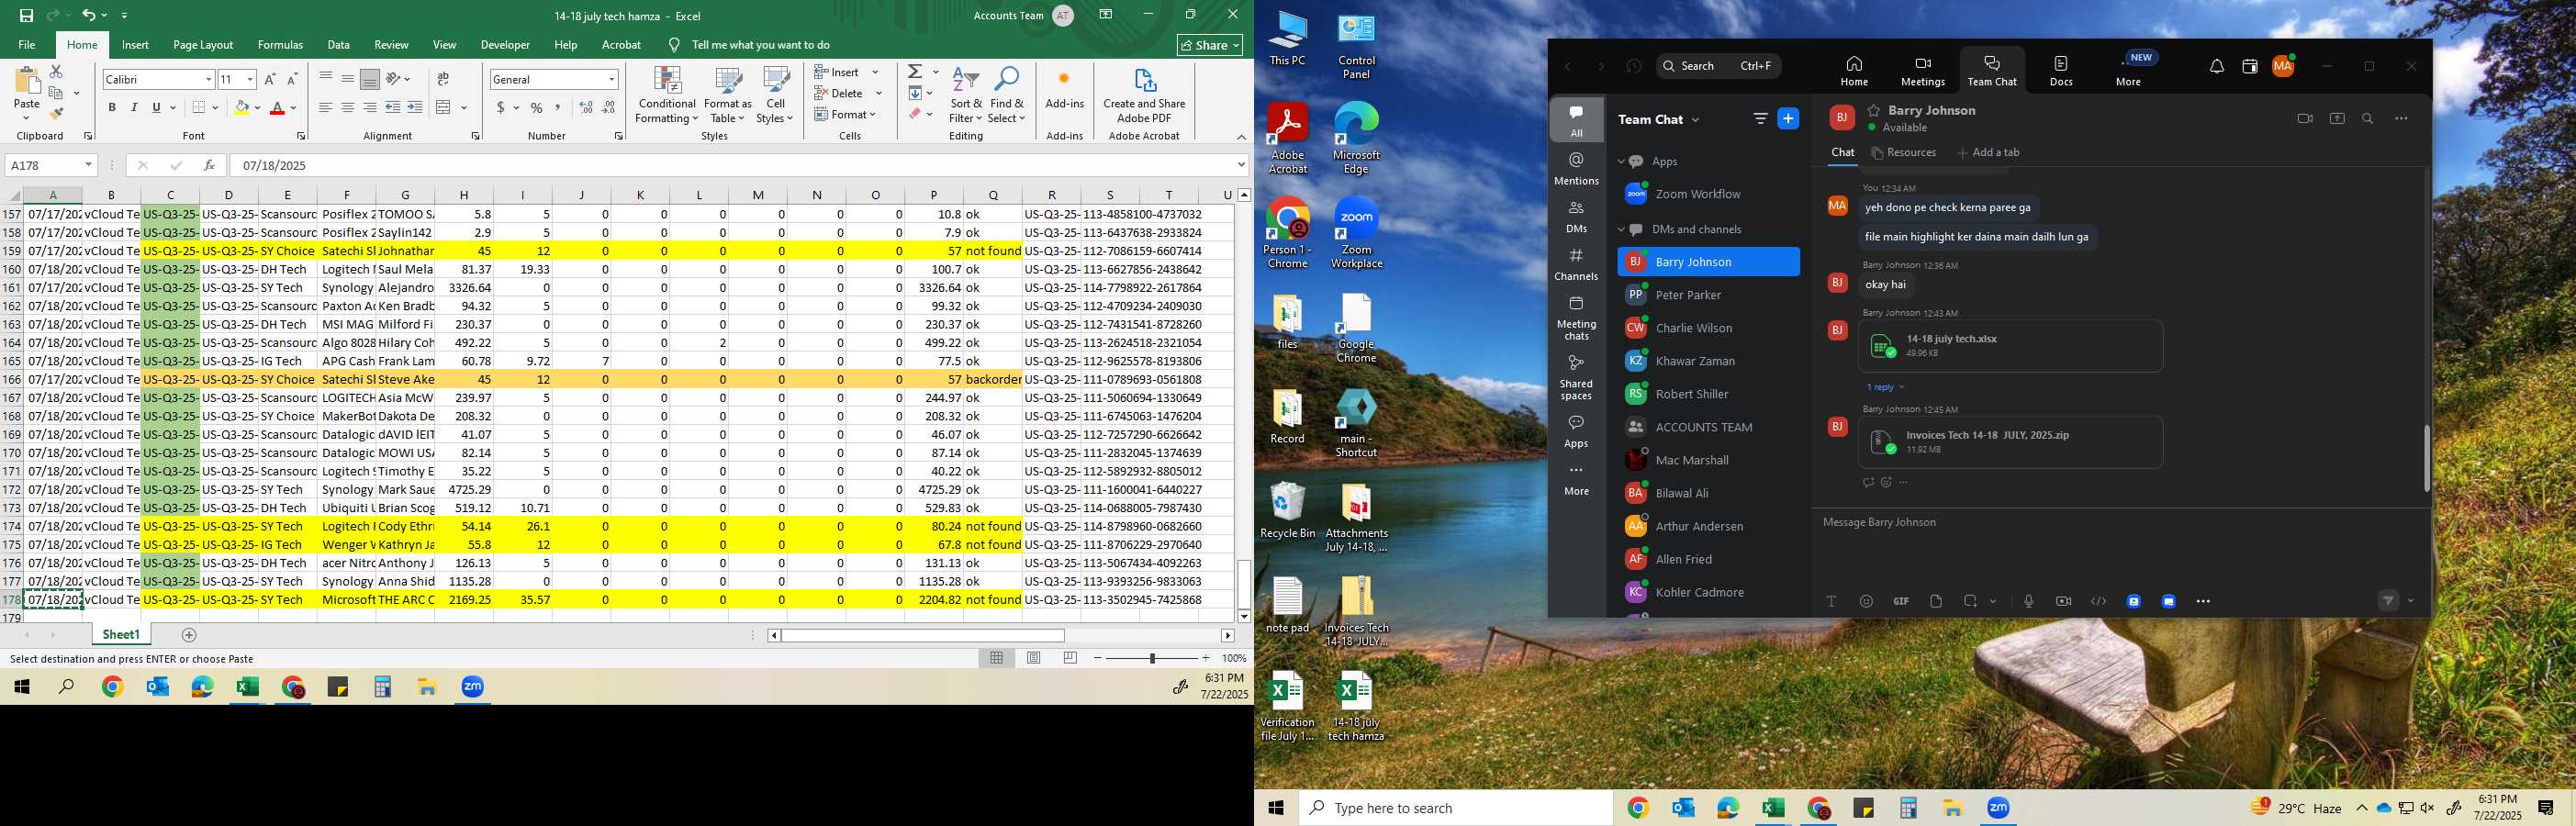Toggle align right in Excel ribbon
The height and width of the screenshot is (826, 2576).
(x=369, y=108)
